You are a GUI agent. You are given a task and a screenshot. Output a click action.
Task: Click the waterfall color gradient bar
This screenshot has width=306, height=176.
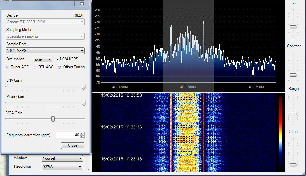coord(280,131)
